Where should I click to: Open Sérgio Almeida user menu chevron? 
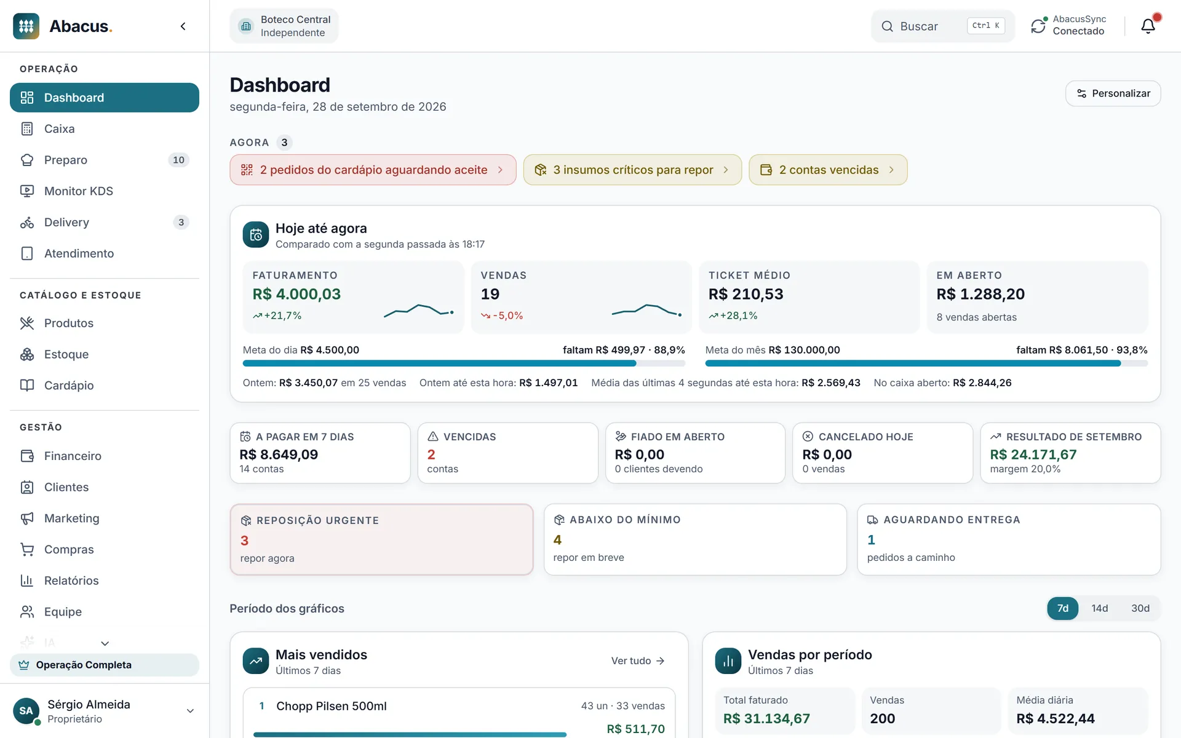190,711
